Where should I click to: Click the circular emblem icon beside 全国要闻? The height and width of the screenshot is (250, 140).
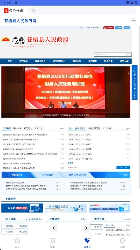click(6, 175)
